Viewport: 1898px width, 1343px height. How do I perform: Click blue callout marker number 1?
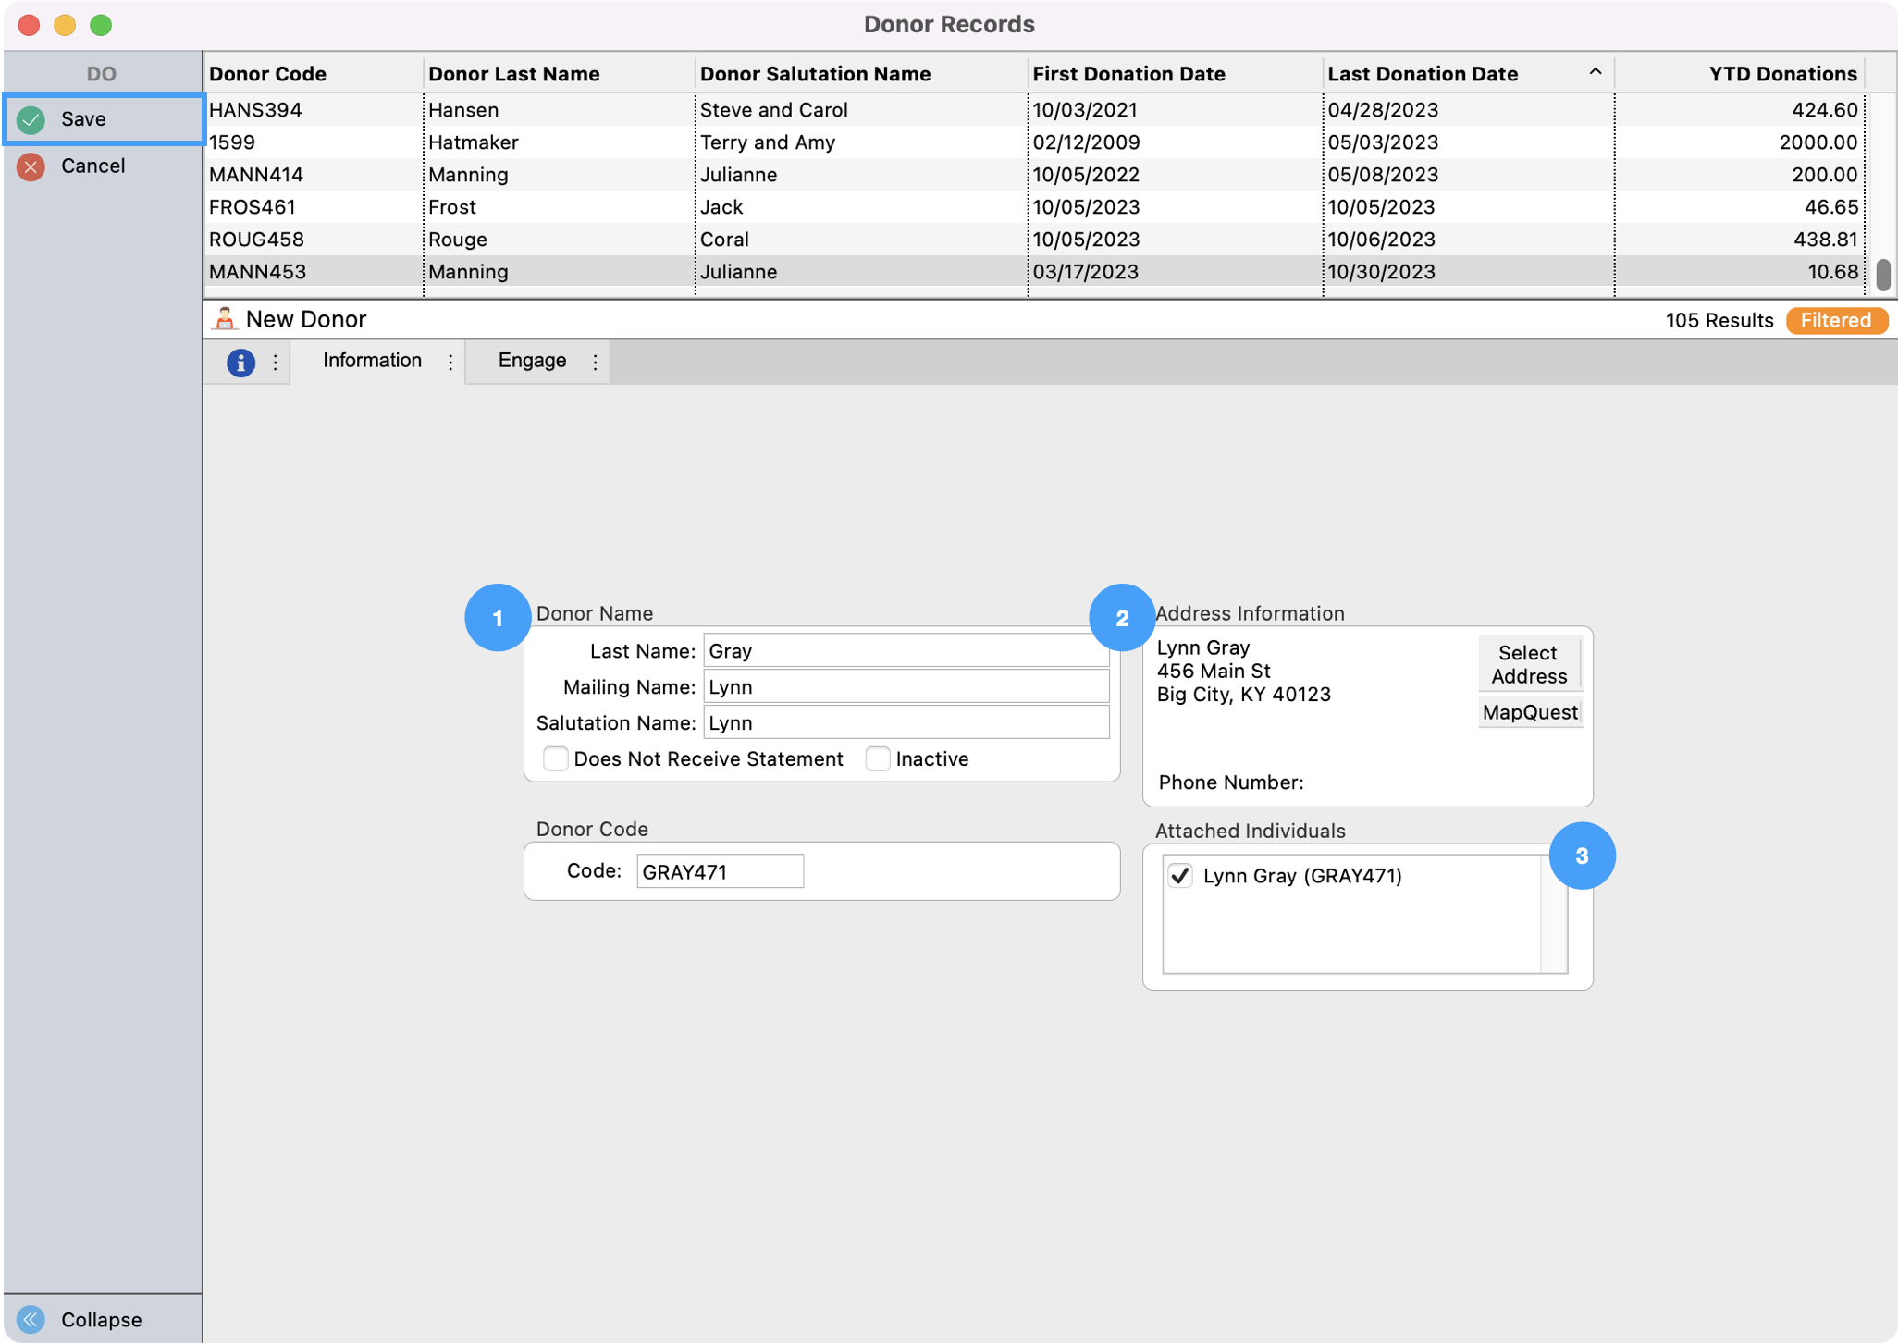498,618
